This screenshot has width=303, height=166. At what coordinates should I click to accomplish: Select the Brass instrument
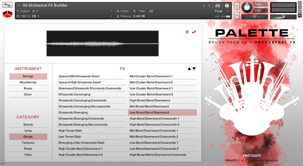(x=28, y=88)
